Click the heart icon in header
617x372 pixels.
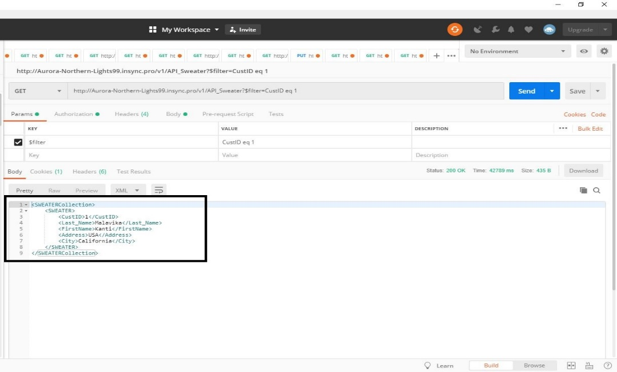(x=528, y=30)
